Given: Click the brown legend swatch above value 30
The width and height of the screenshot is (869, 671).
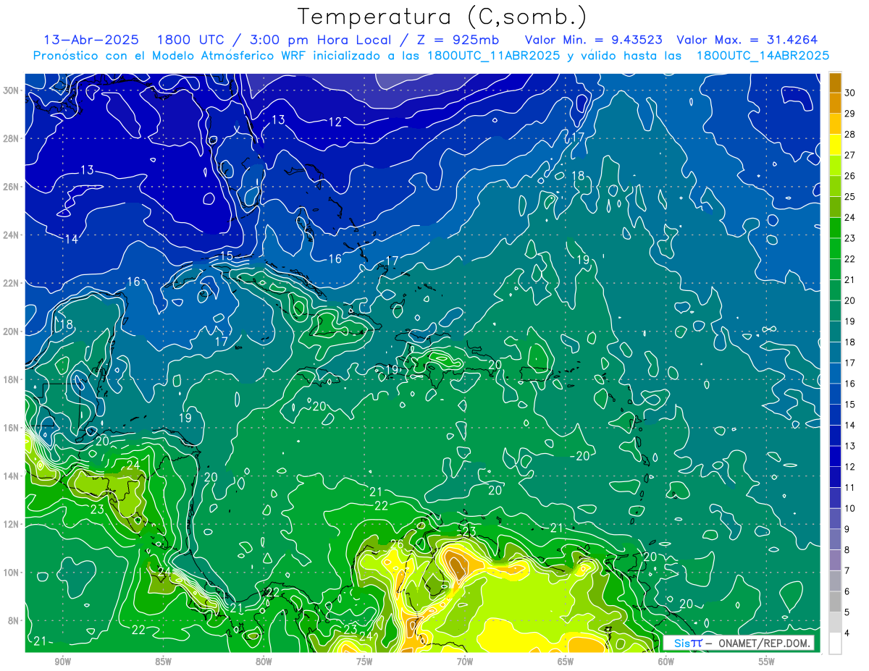Looking at the screenshot, I should pos(835,83).
